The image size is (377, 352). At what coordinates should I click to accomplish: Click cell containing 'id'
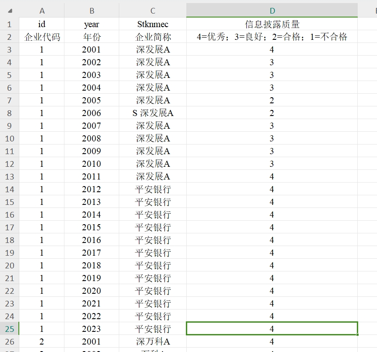[42, 24]
